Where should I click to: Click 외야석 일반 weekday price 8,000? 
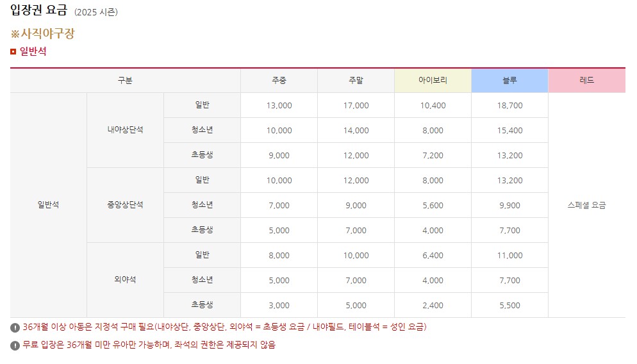point(279,256)
